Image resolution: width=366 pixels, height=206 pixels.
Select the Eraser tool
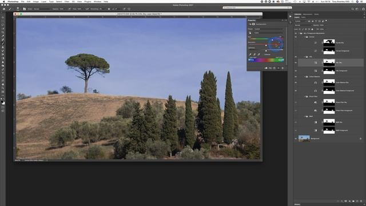pos(3,54)
